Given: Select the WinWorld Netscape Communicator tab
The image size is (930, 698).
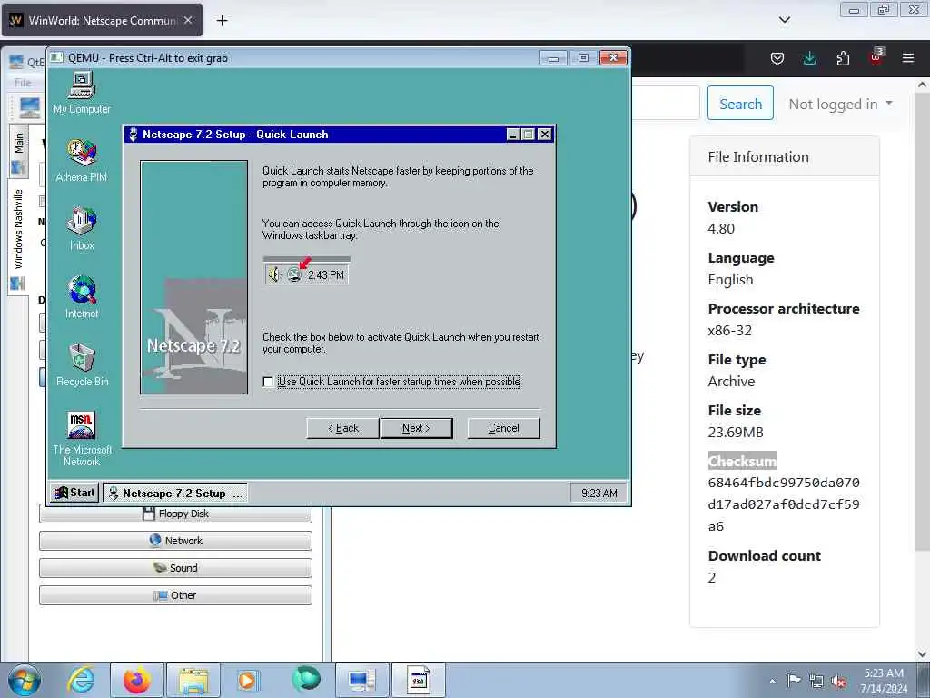Looking at the screenshot, I should pyautogui.click(x=102, y=21).
